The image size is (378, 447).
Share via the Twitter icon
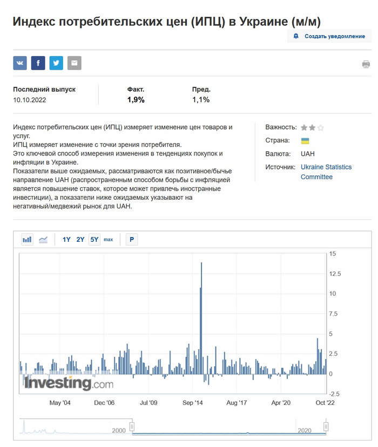click(56, 63)
